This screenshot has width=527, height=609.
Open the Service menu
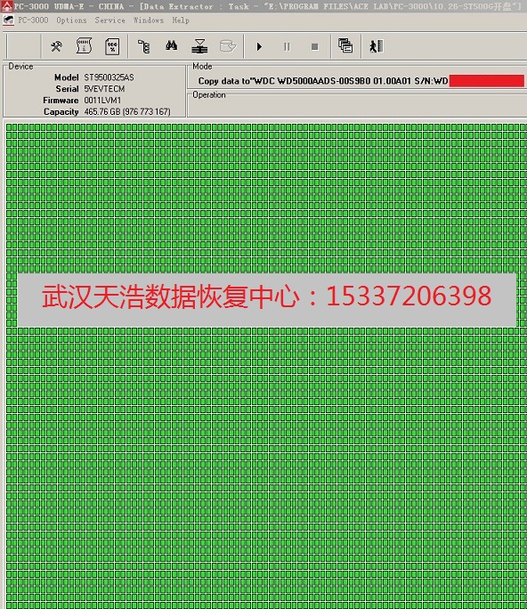(109, 20)
